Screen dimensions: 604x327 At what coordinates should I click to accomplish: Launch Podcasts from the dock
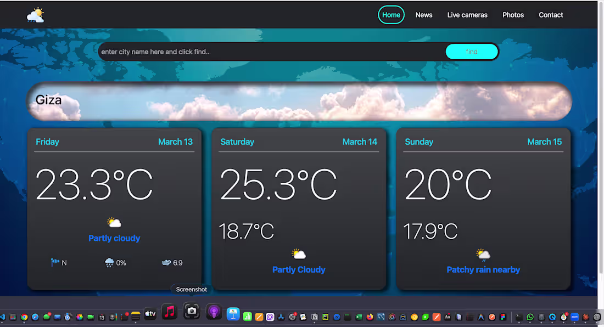[214, 312]
